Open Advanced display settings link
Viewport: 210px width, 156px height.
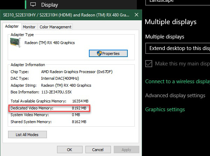coord(175,95)
